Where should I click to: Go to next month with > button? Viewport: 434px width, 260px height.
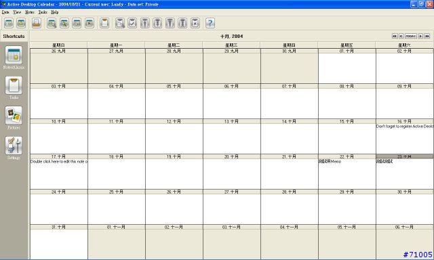(420, 36)
